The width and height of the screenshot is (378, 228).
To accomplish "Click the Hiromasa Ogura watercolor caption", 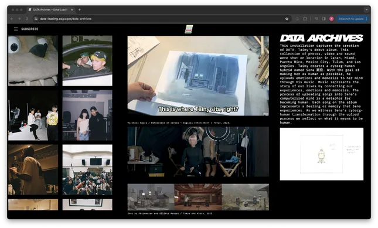I will 179,122.
